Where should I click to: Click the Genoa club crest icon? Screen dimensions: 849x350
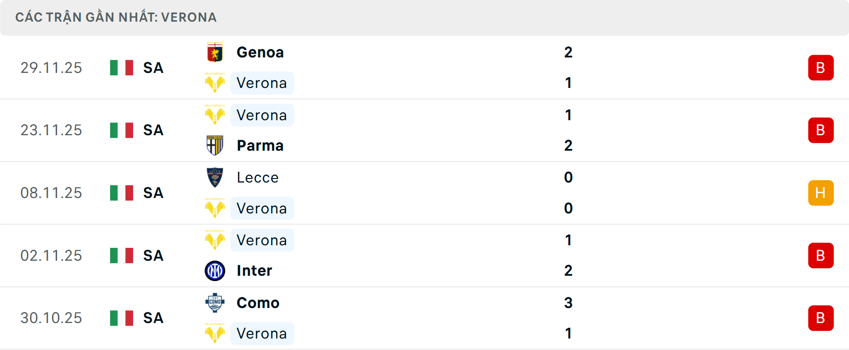215,53
